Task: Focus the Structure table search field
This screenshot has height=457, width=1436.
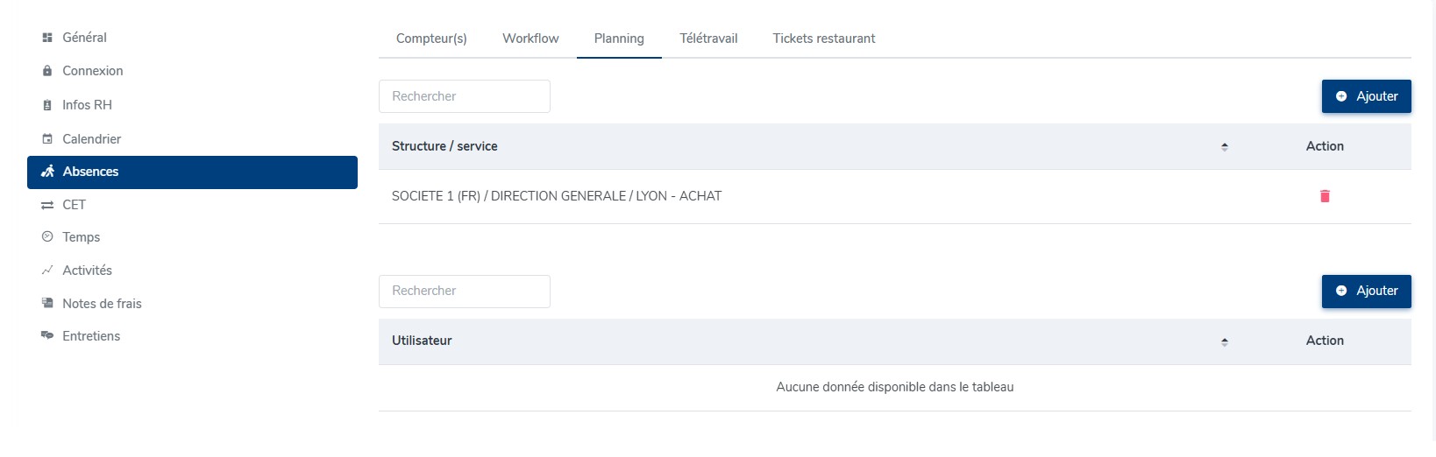Action: 465,96
